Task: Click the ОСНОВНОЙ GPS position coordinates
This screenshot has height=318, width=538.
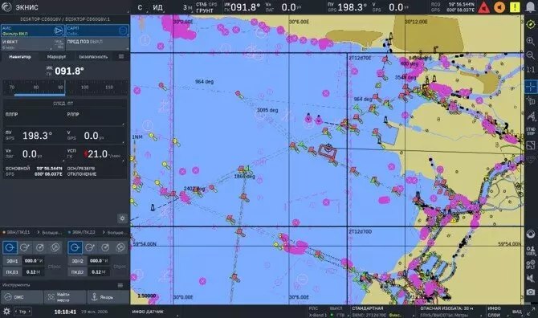Action: click(x=48, y=171)
